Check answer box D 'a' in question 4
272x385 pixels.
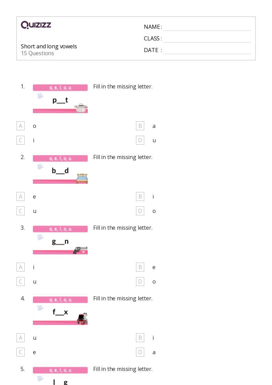pos(140,352)
